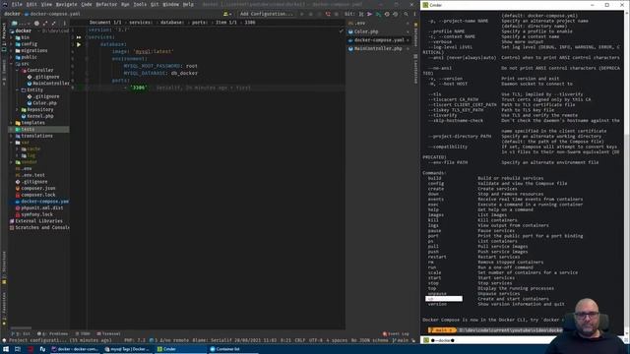Expand the bin folder
Screen dimensions: 630x354
tap(12, 37)
